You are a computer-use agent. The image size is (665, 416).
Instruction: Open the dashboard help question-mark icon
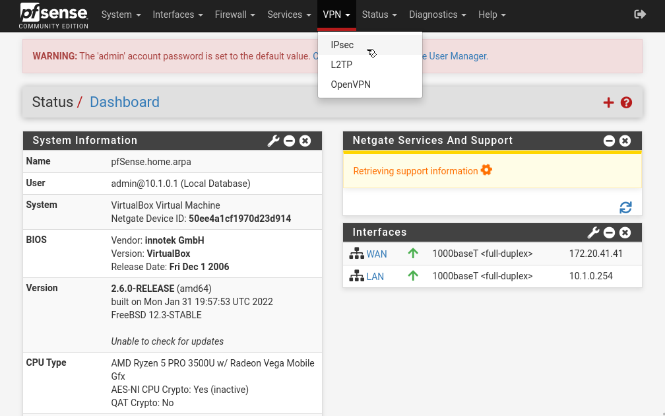(x=627, y=102)
